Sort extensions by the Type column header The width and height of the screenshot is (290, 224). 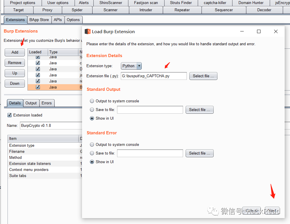click(x=63, y=52)
